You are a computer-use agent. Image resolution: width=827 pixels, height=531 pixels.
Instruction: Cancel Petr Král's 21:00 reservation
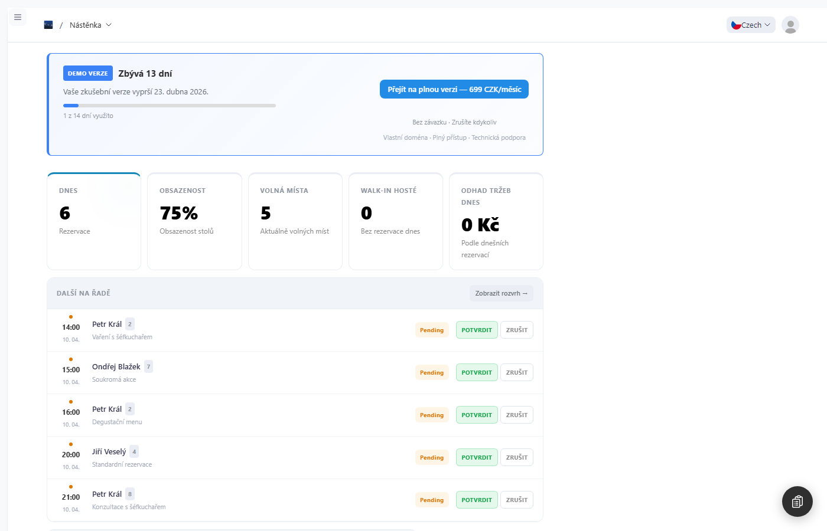[516, 500]
